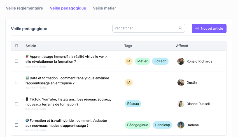
Task: Click the Affecté column header
Action: (182, 46)
